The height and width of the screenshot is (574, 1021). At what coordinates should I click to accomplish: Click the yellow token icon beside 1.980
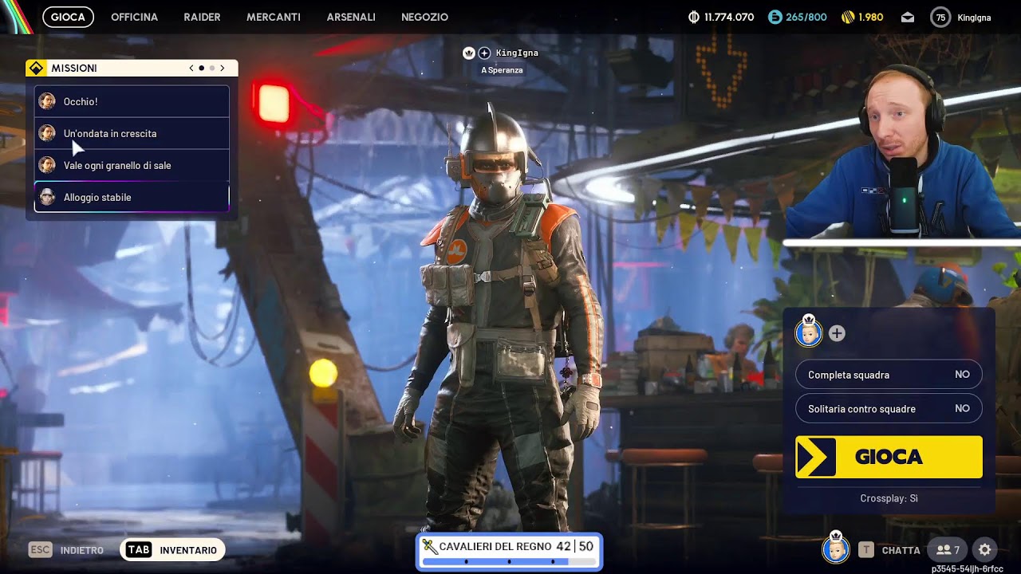click(x=848, y=17)
